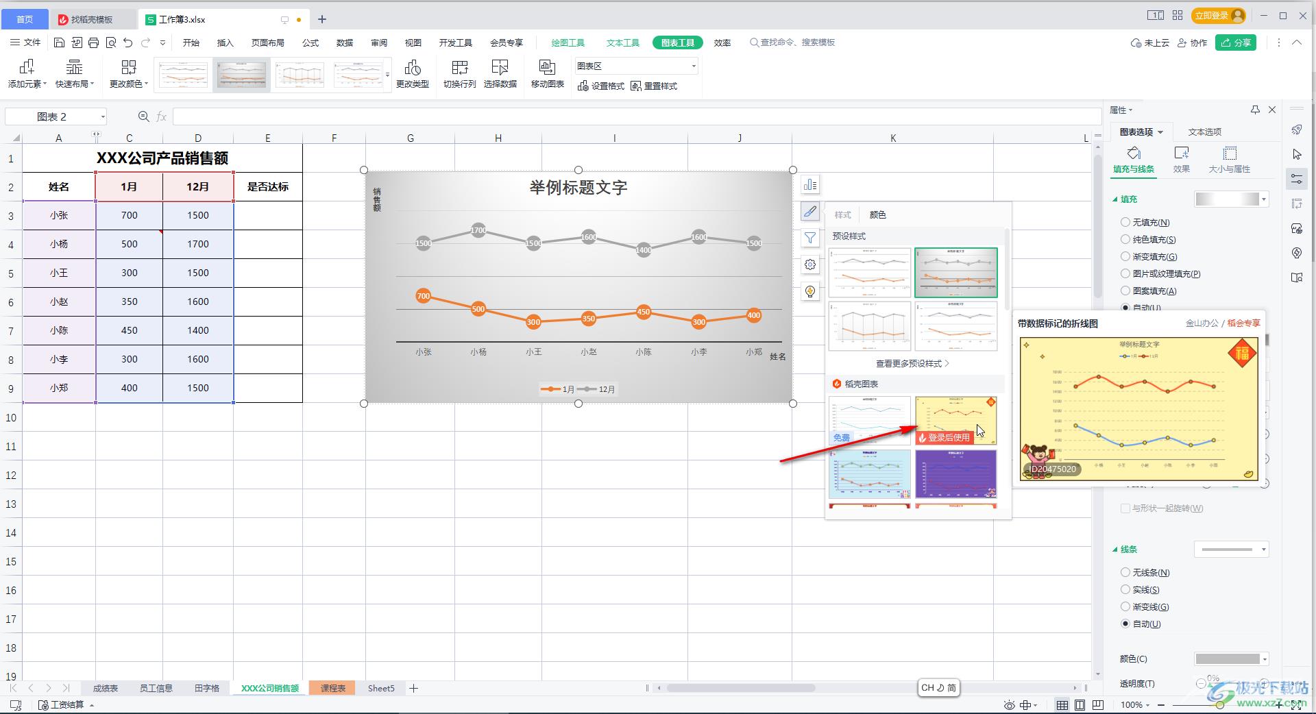
Task: Click Share (分享) button
Action: coord(1236,42)
